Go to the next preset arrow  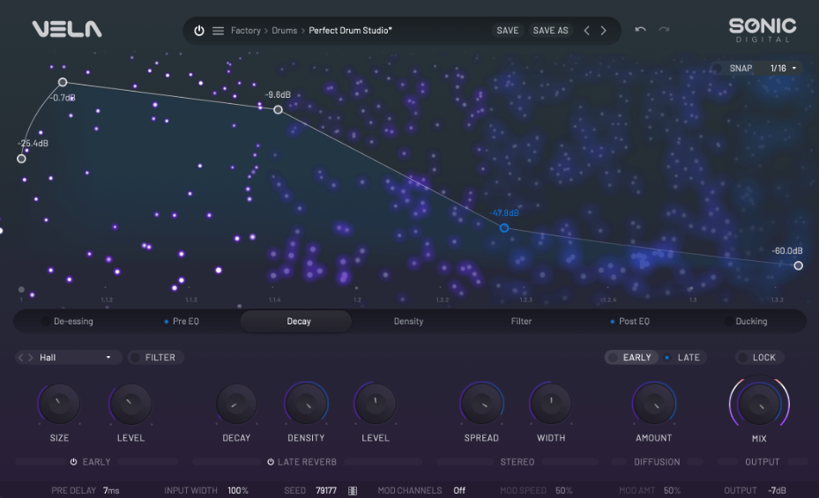604,31
